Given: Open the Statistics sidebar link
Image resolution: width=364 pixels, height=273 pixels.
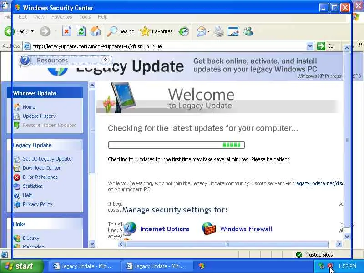Looking at the screenshot, I should (x=33, y=186).
